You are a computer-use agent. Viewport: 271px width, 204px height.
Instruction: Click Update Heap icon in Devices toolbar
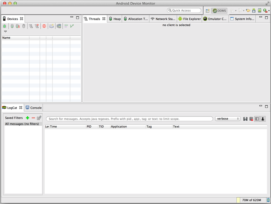coord(12,26)
